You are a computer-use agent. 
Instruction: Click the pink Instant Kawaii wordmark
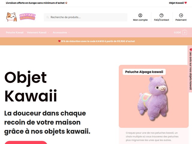(x=27, y=17)
